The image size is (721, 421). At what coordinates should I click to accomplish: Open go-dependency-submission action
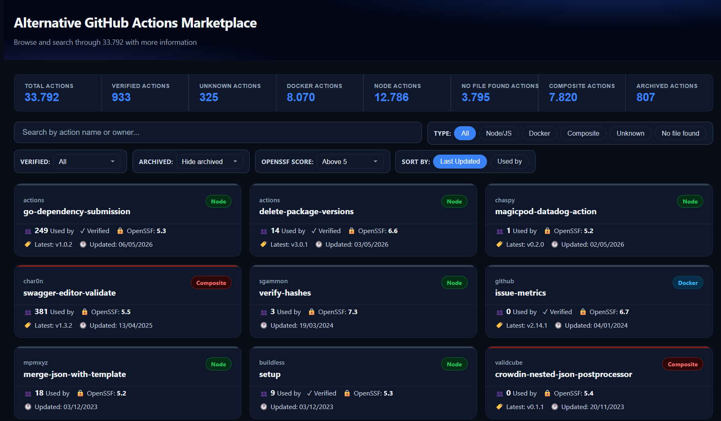coord(77,212)
